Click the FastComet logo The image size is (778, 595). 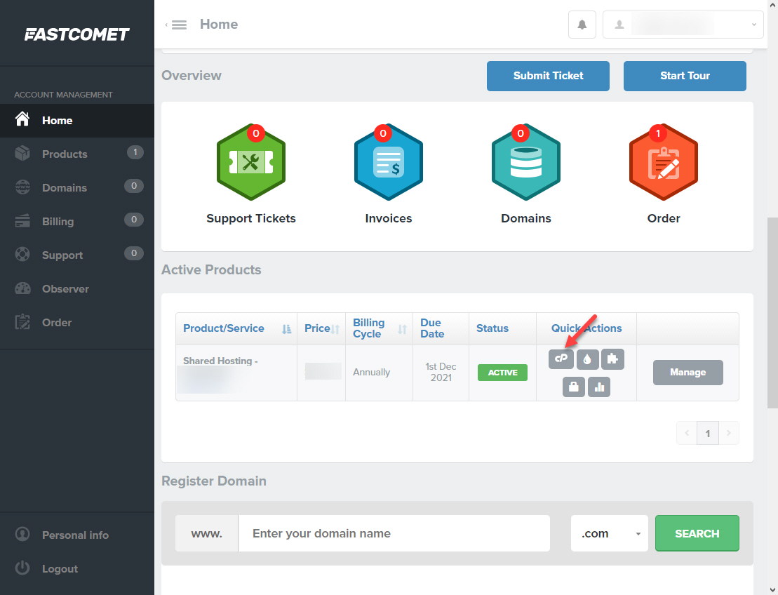point(77,34)
